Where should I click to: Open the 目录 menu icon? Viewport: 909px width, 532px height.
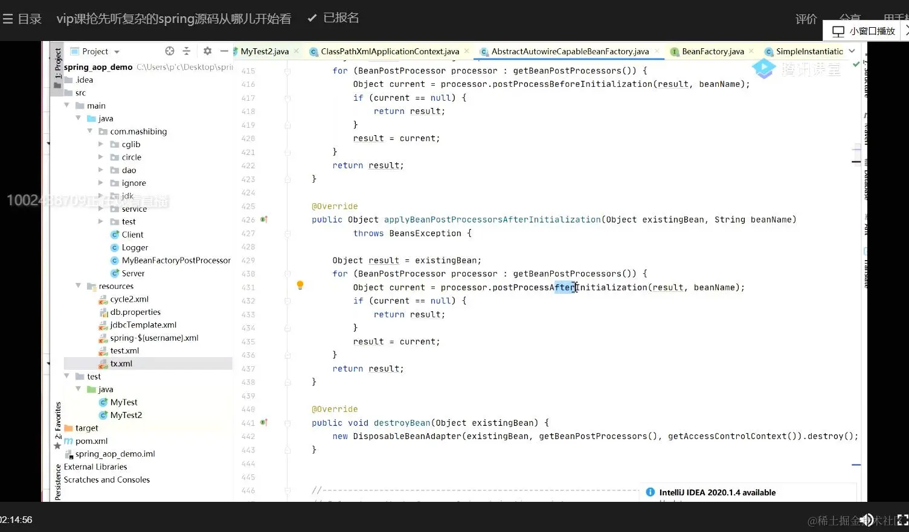[8, 19]
